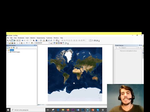
Task: Open PowerPoint from the taskbar
Action: pos(93,110)
